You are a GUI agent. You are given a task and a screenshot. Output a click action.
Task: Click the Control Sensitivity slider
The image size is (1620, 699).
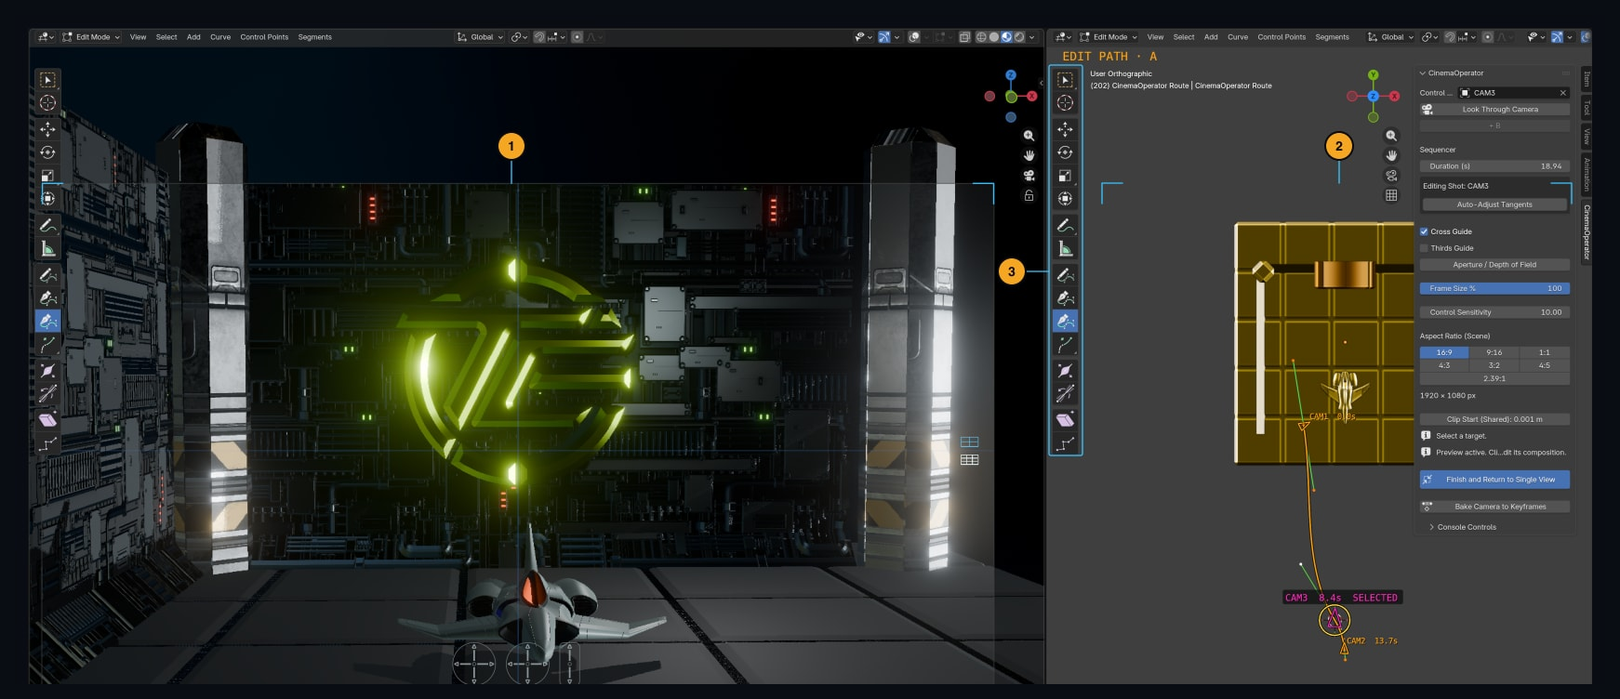1494,312
